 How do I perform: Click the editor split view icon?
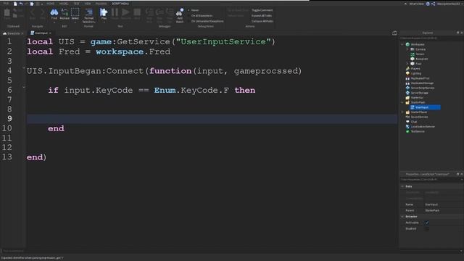394,33
